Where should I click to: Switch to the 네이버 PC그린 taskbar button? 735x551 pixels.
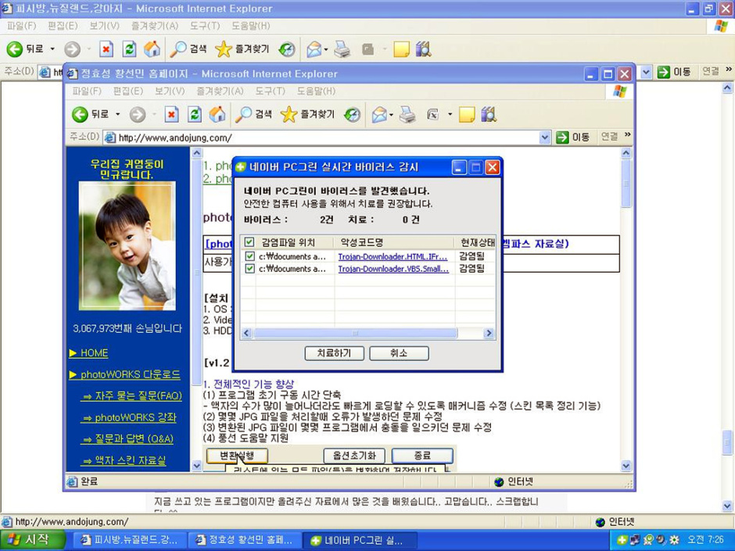tap(360, 540)
